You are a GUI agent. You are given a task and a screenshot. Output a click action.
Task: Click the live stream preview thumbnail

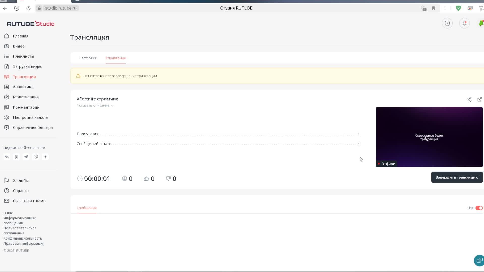pos(429,137)
